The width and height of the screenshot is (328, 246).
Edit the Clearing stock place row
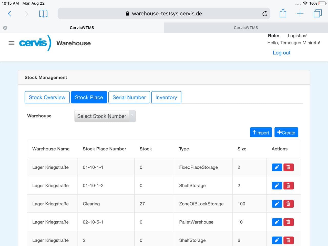coord(277,204)
